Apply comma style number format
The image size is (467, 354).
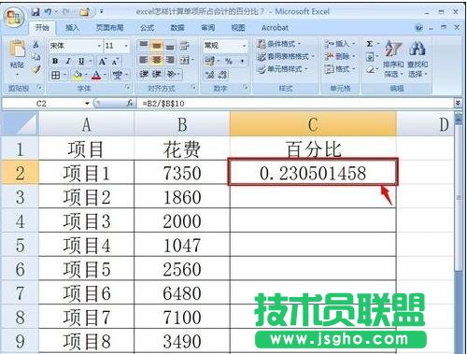click(x=242, y=61)
